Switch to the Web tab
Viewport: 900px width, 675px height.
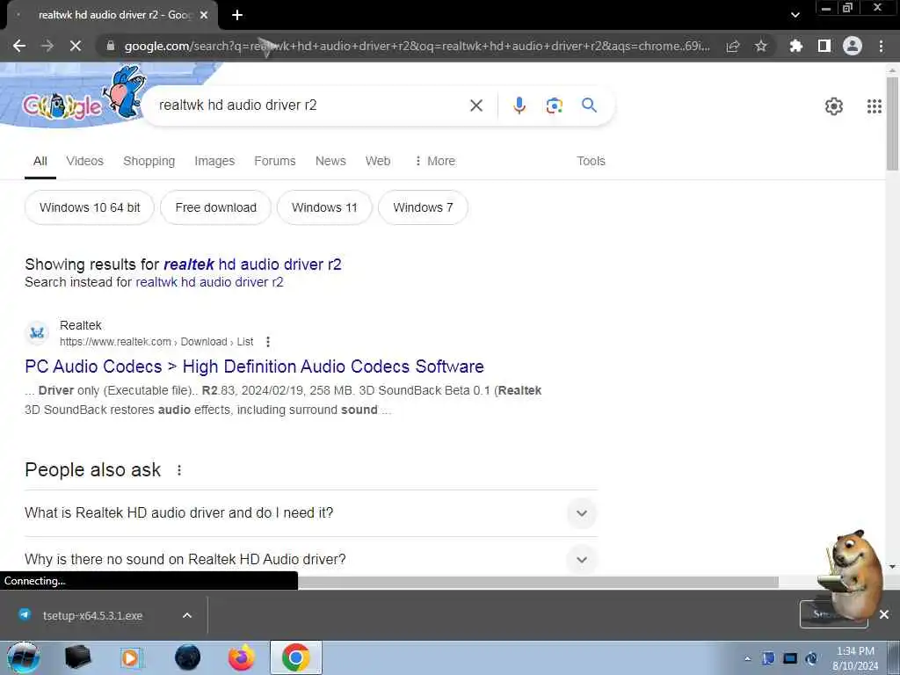(378, 162)
